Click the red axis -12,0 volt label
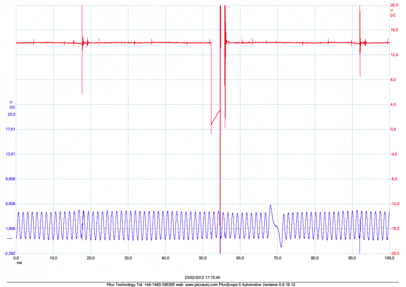Viewport: 406px width, 287px height. (394, 204)
